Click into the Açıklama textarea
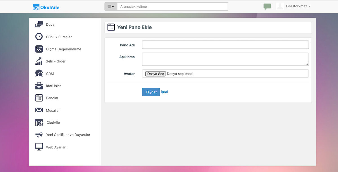This screenshot has width=338, height=172. 225,59
